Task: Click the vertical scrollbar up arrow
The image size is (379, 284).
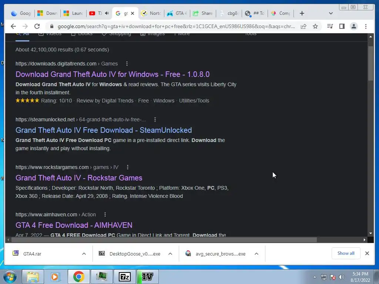Action: click(370, 37)
